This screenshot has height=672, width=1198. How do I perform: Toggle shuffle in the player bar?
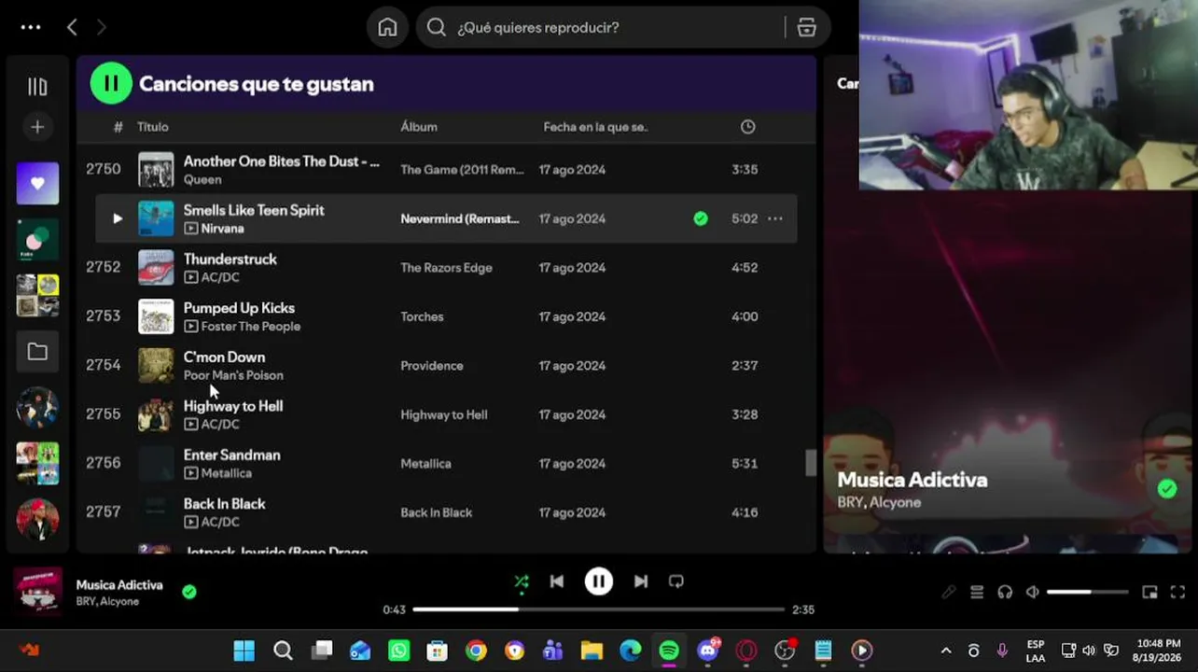click(x=522, y=581)
